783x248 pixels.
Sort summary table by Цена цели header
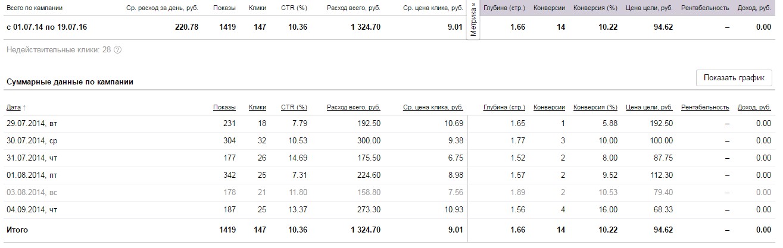tap(650, 108)
